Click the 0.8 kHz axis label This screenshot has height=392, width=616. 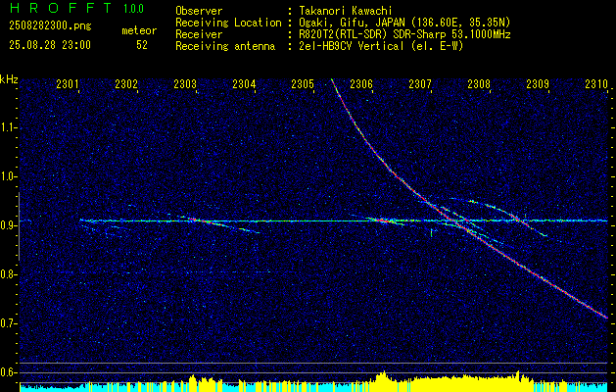click(8, 274)
